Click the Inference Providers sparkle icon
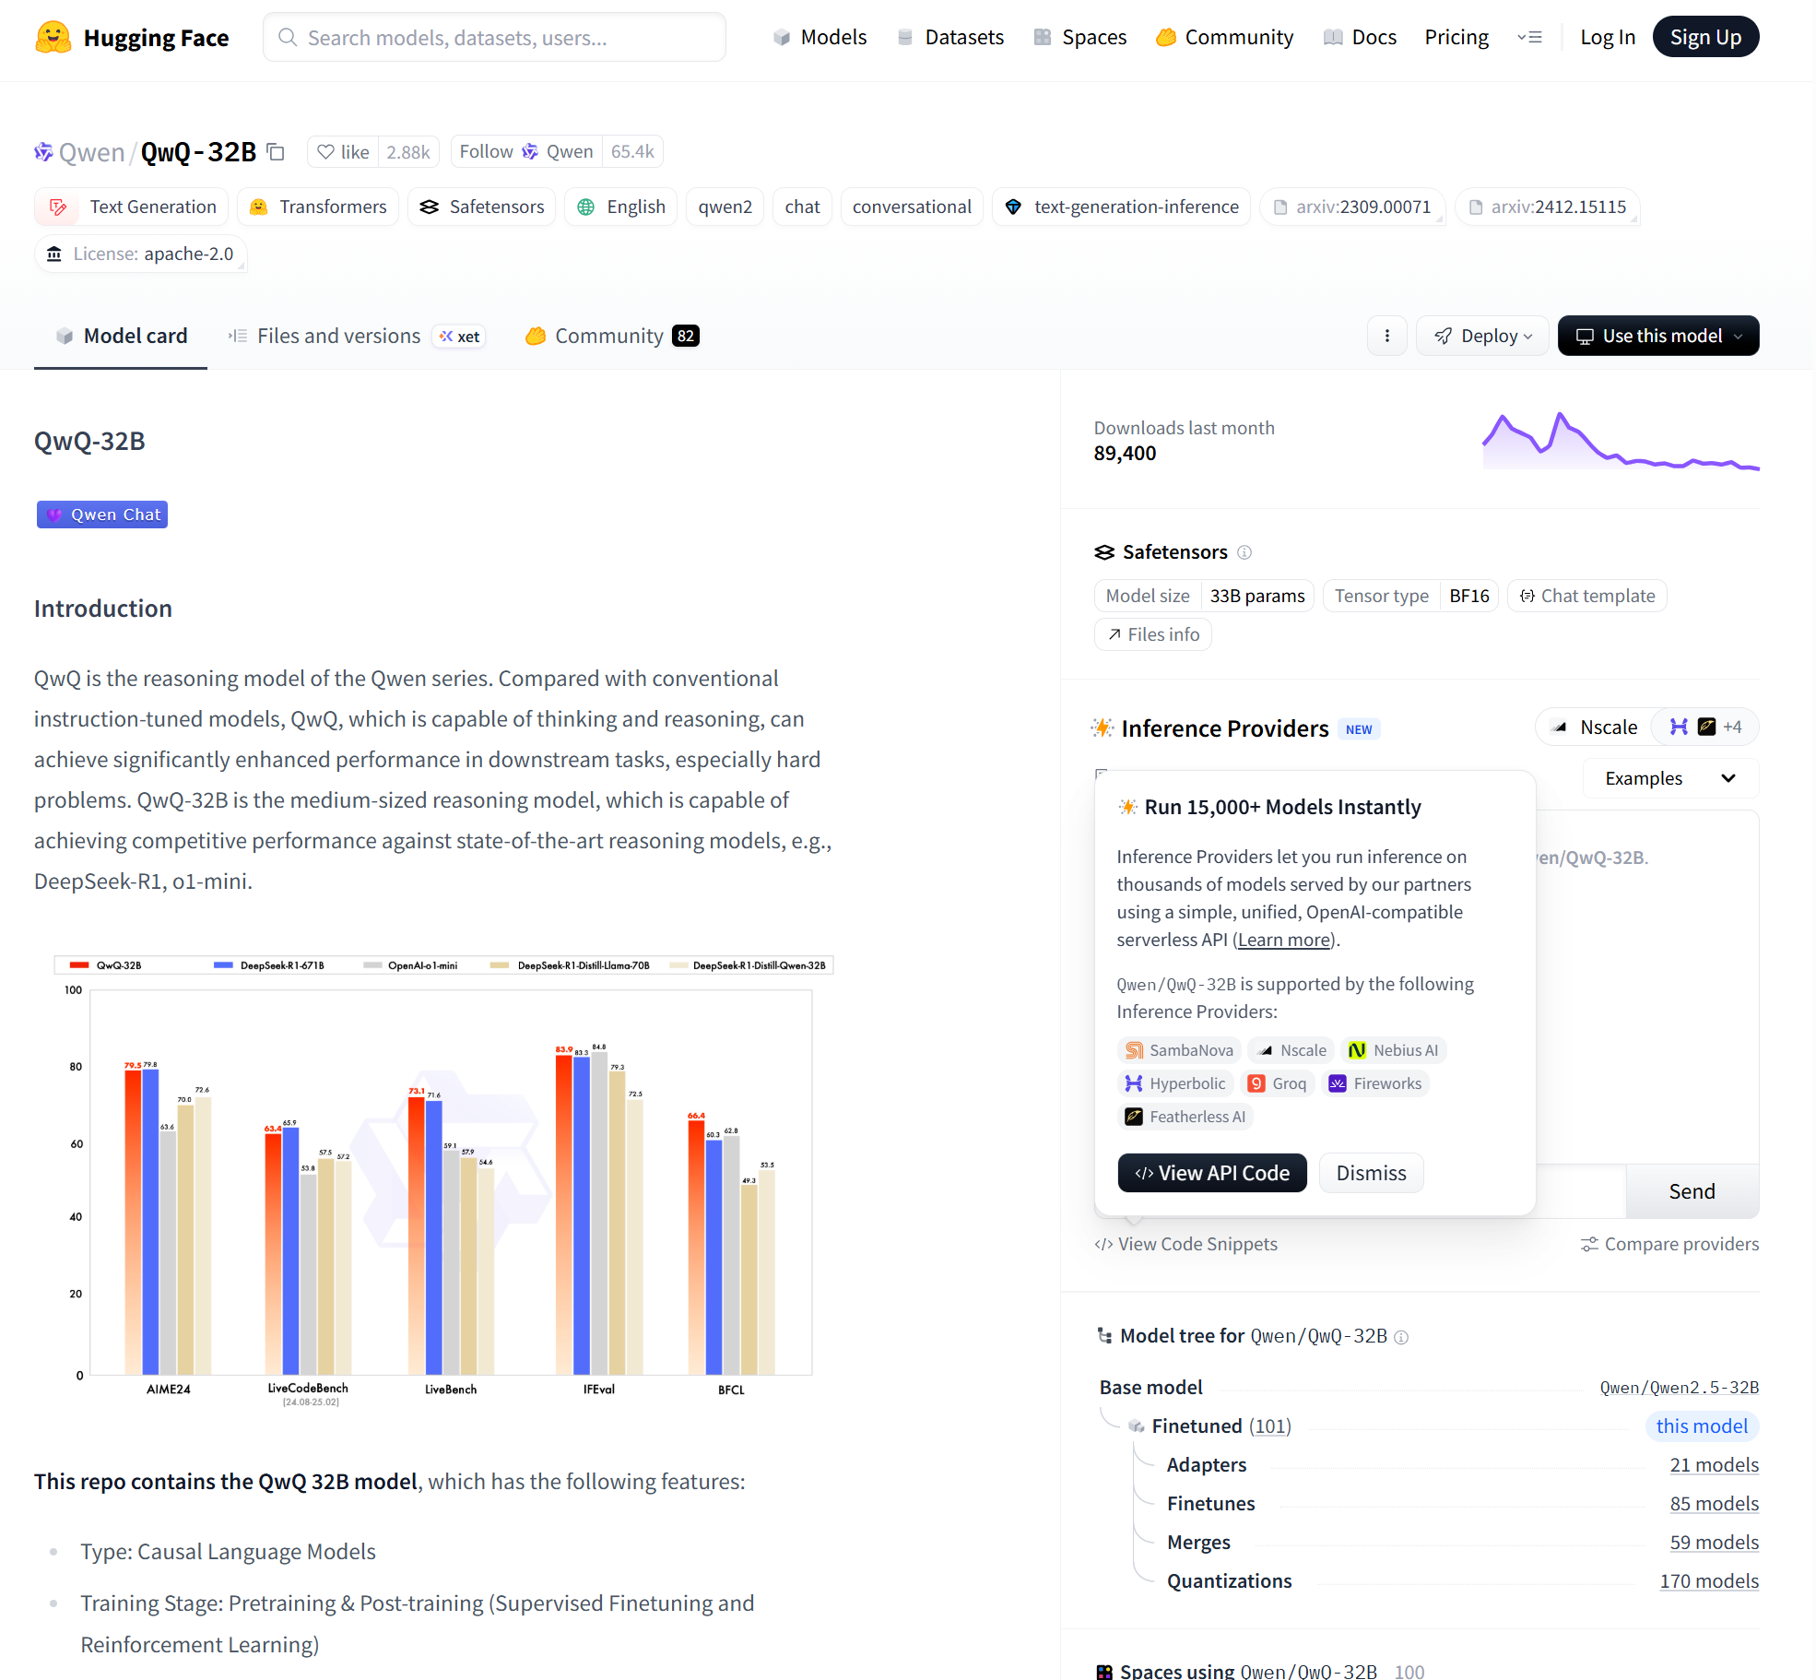This screenshot has height=1680, width=1816. [x=1103, y=728]
